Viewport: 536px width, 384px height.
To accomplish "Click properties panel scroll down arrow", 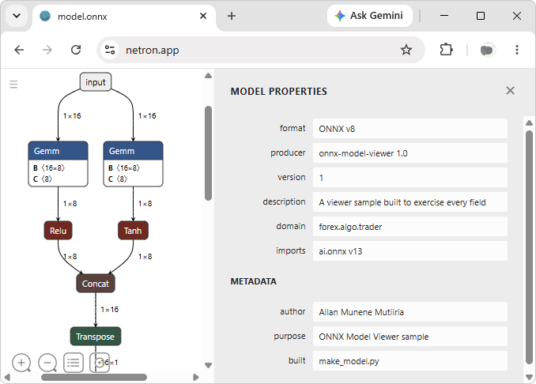I will point(529,377).
